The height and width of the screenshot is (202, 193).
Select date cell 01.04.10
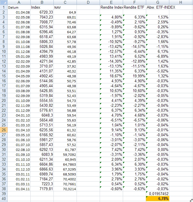(19, 130)
